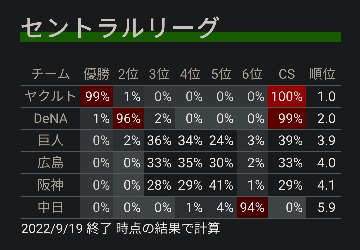Select the CS column header
The image size is (360, 250).
(287, 74)
